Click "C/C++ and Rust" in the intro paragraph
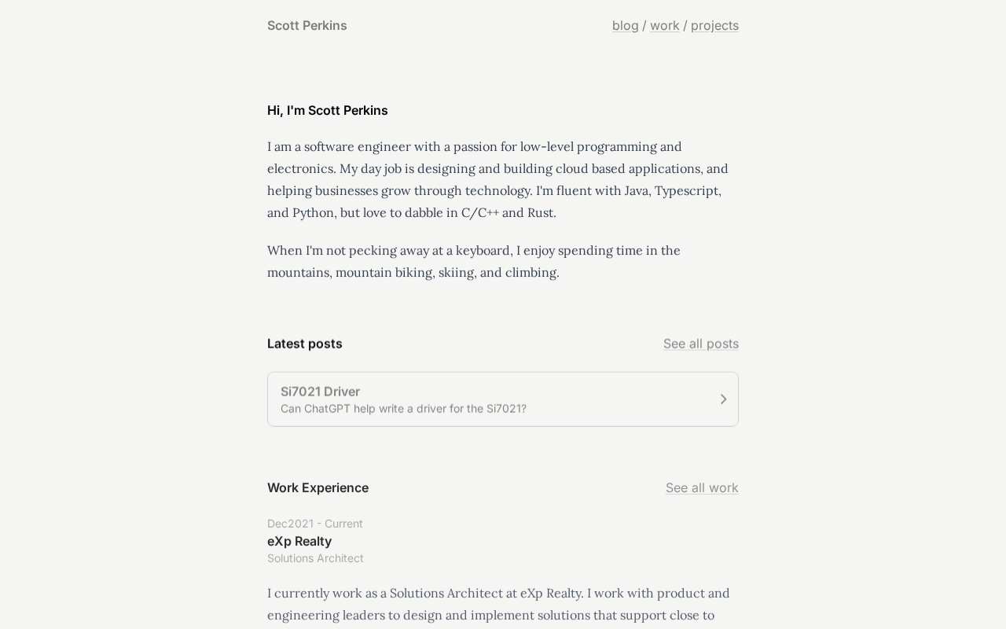Viewport: 1006px width, 629px height. (x=509, y=213)
